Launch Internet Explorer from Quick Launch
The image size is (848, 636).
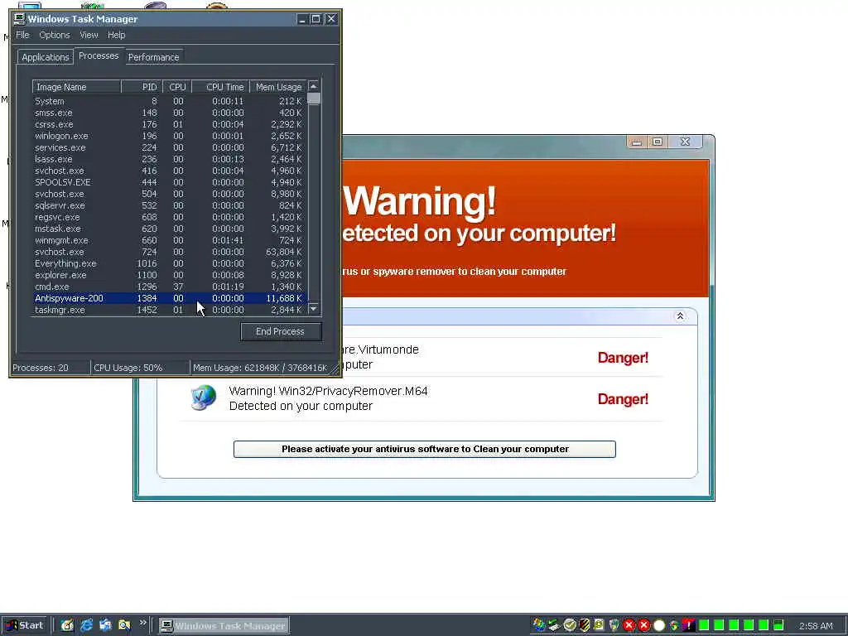coord(86,625)
